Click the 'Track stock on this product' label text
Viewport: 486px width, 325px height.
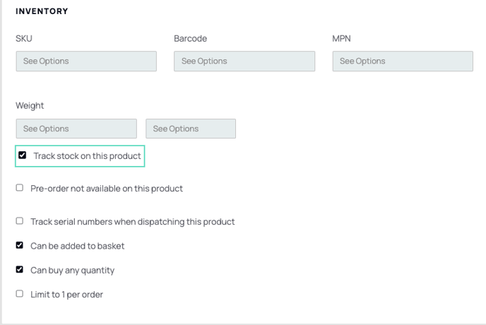[87, 155]
